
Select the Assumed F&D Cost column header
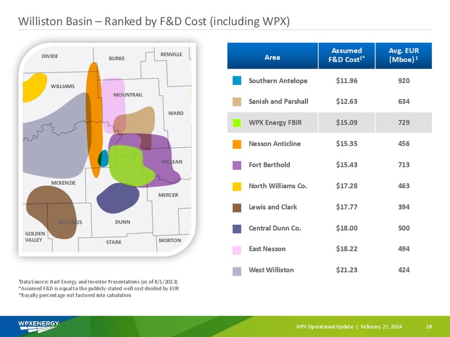(x=346, y=56)
